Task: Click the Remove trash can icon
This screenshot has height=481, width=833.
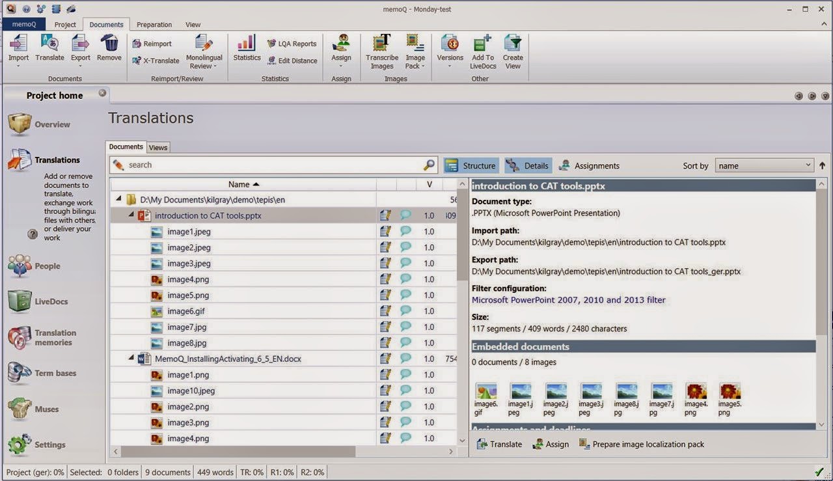Action: tap(109, 44)
